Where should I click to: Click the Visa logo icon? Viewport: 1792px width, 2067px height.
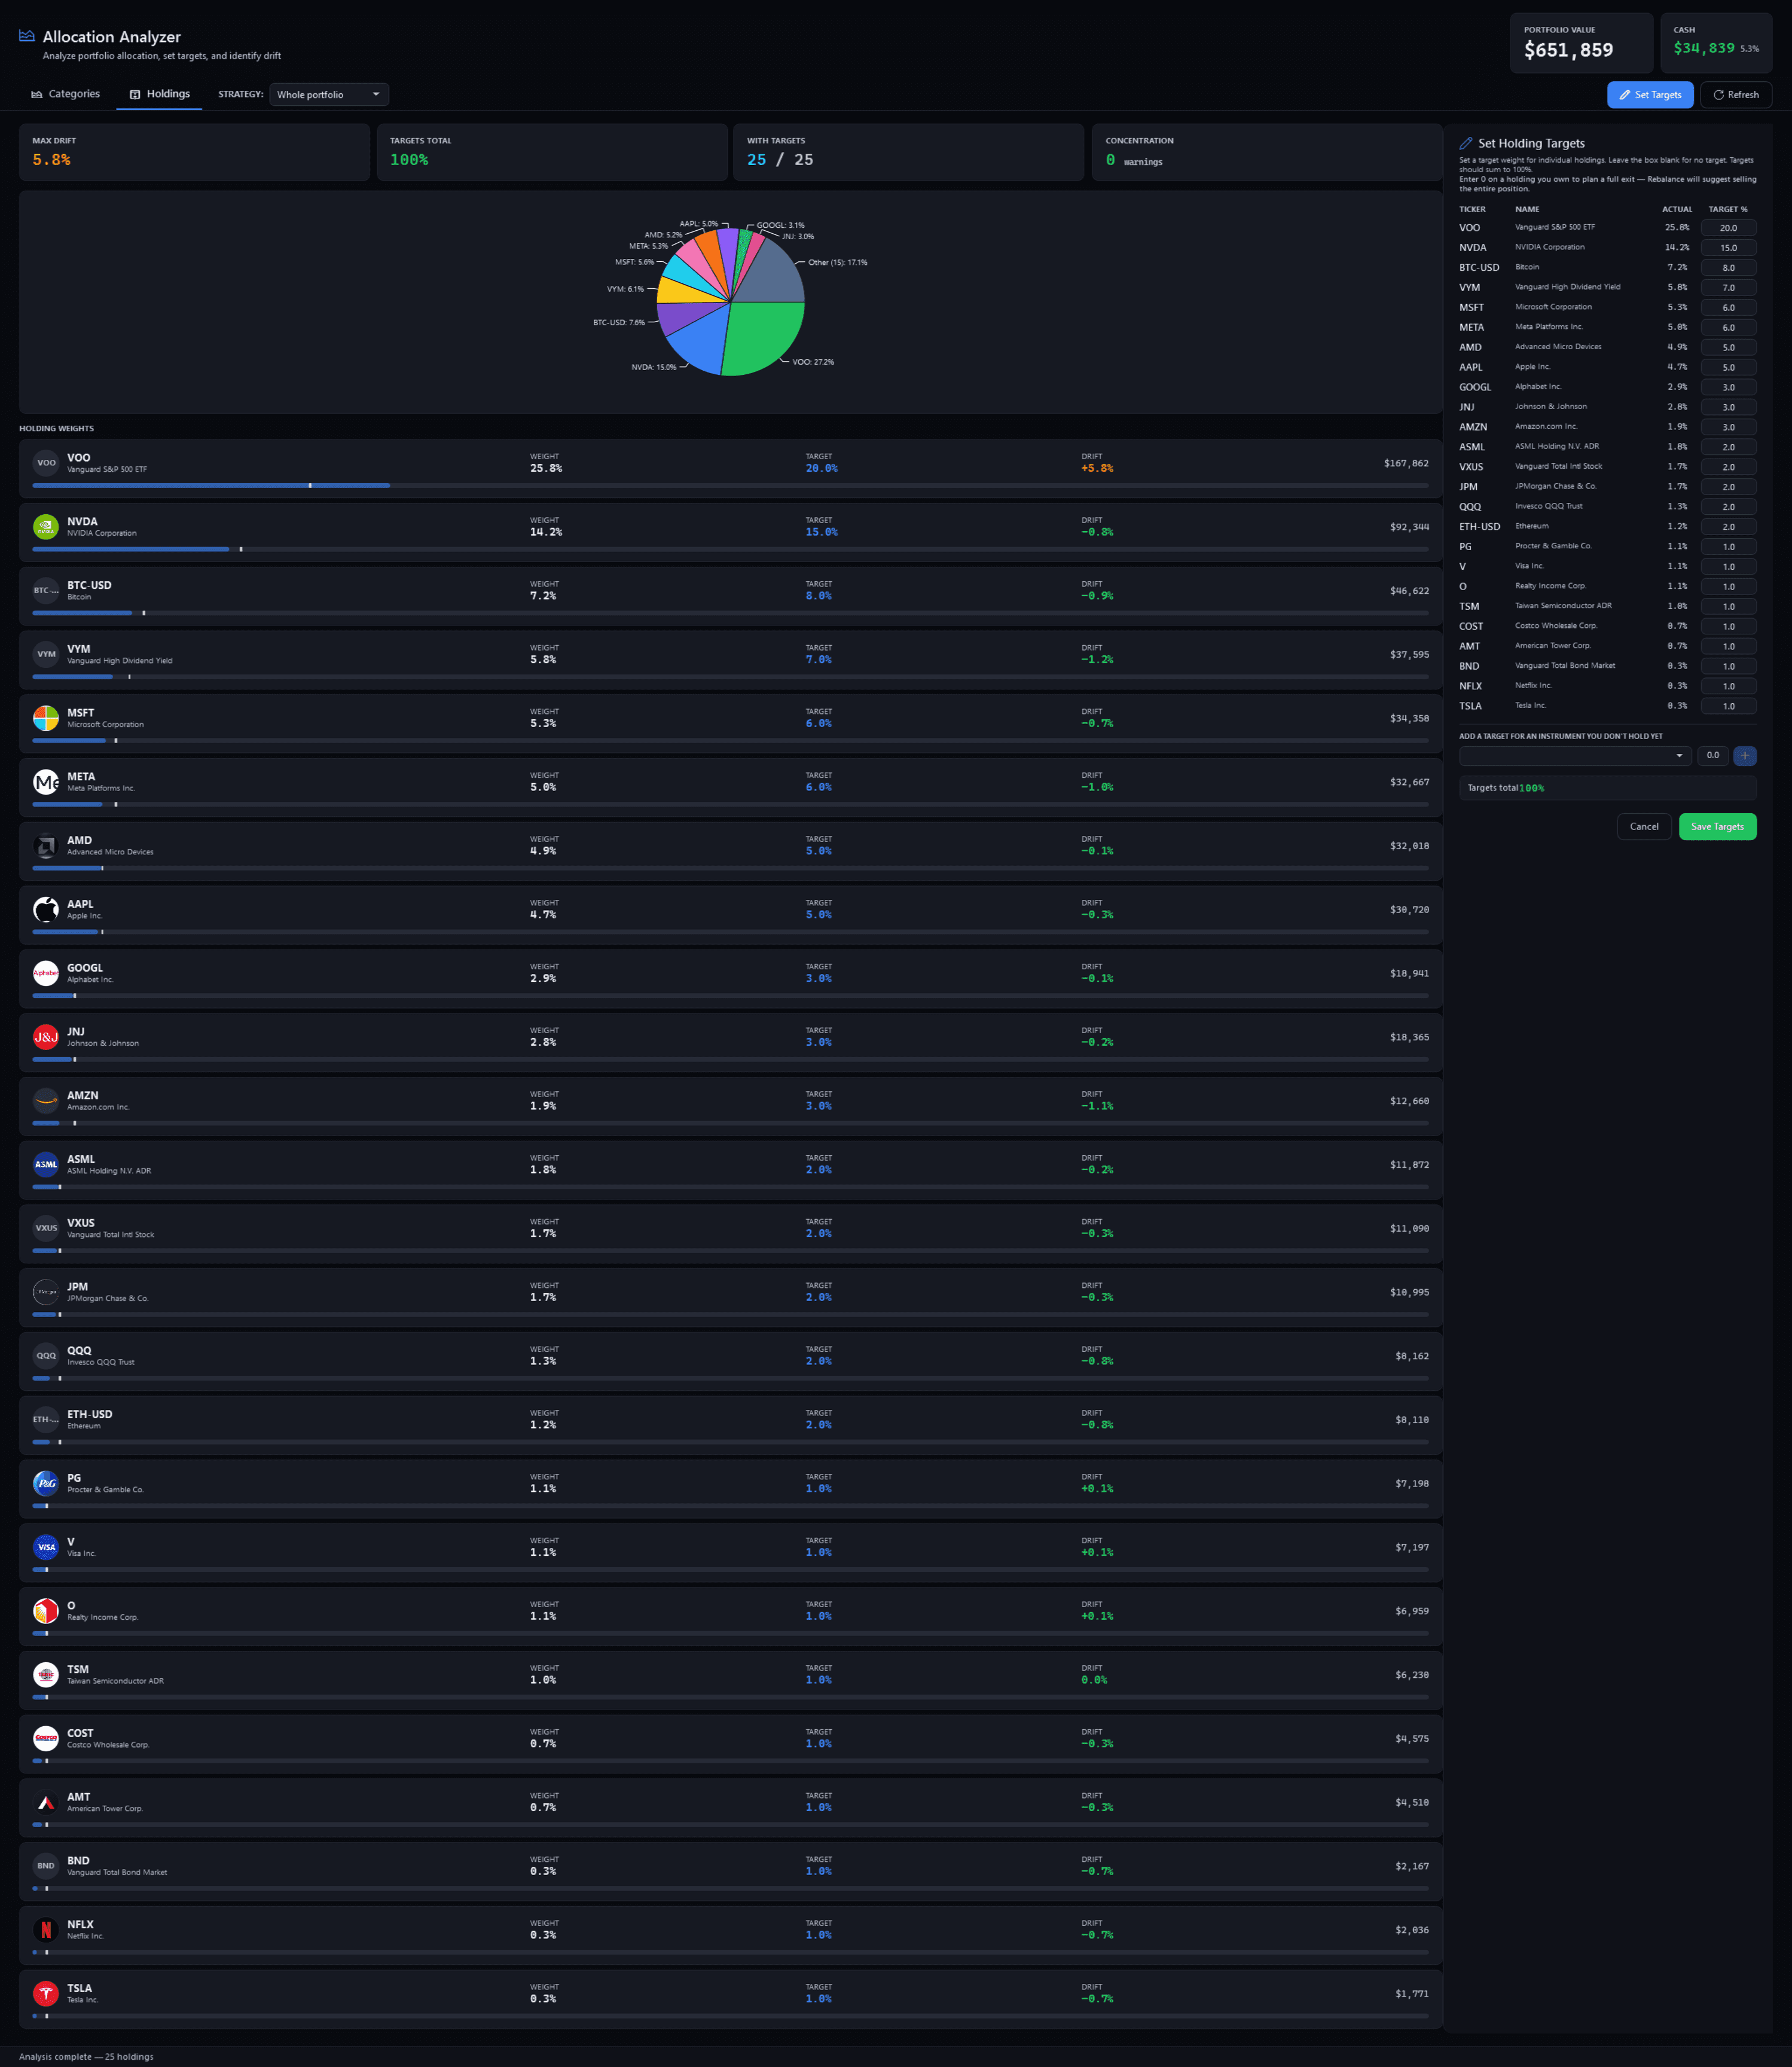[46, 1547]
